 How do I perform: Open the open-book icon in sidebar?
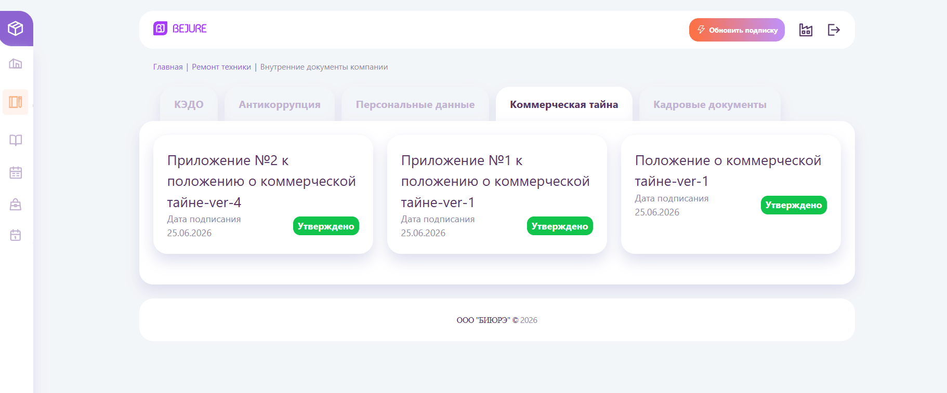coord(16,140)
